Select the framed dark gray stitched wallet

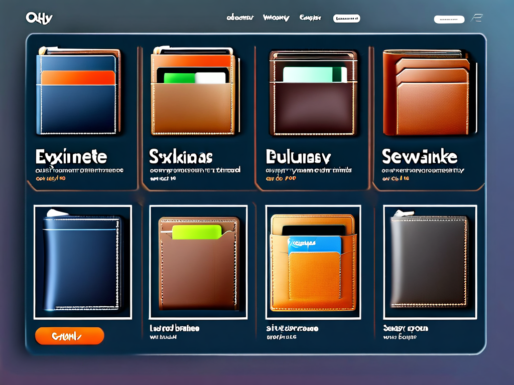429,262
